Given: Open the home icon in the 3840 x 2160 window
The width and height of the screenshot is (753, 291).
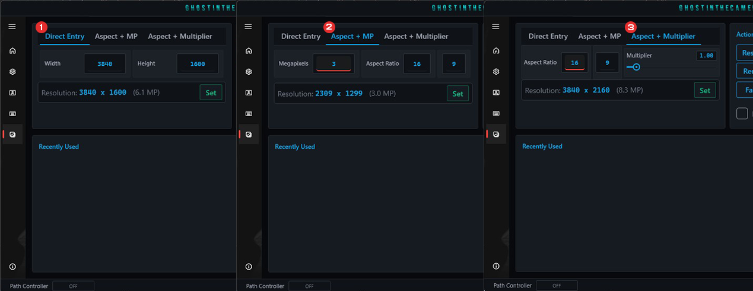Looking at the screenshot, I should (495, 50).
